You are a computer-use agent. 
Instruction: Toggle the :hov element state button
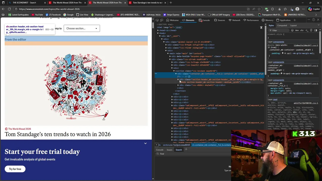click(x=297, y=30)
